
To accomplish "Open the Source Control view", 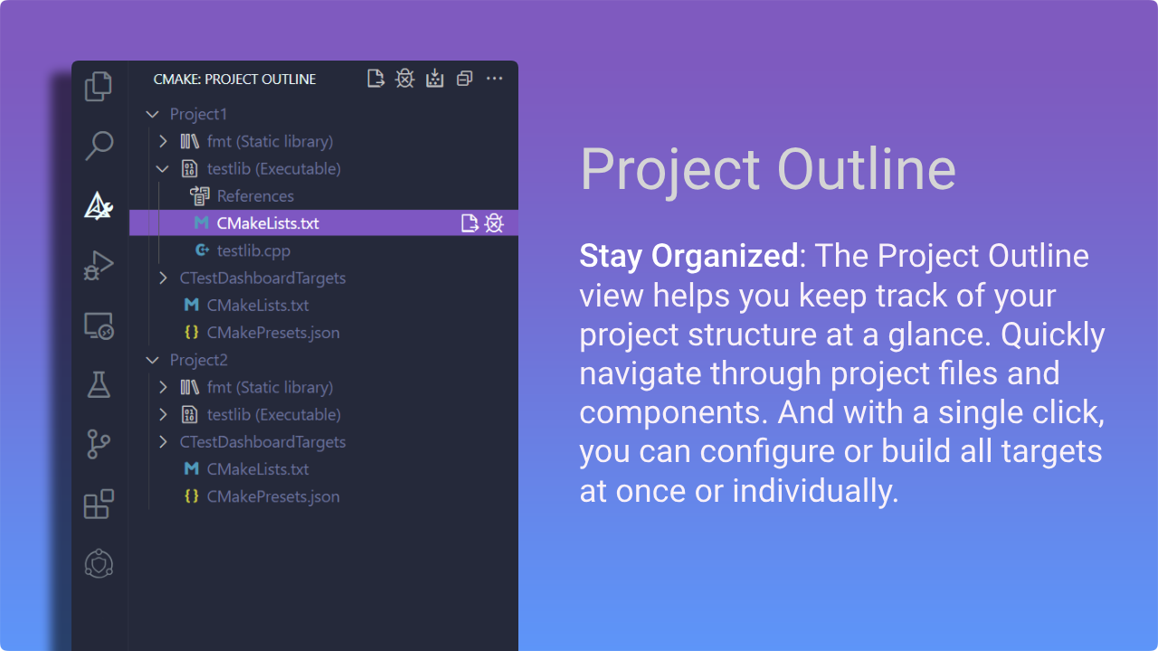I will click(99, 444).
